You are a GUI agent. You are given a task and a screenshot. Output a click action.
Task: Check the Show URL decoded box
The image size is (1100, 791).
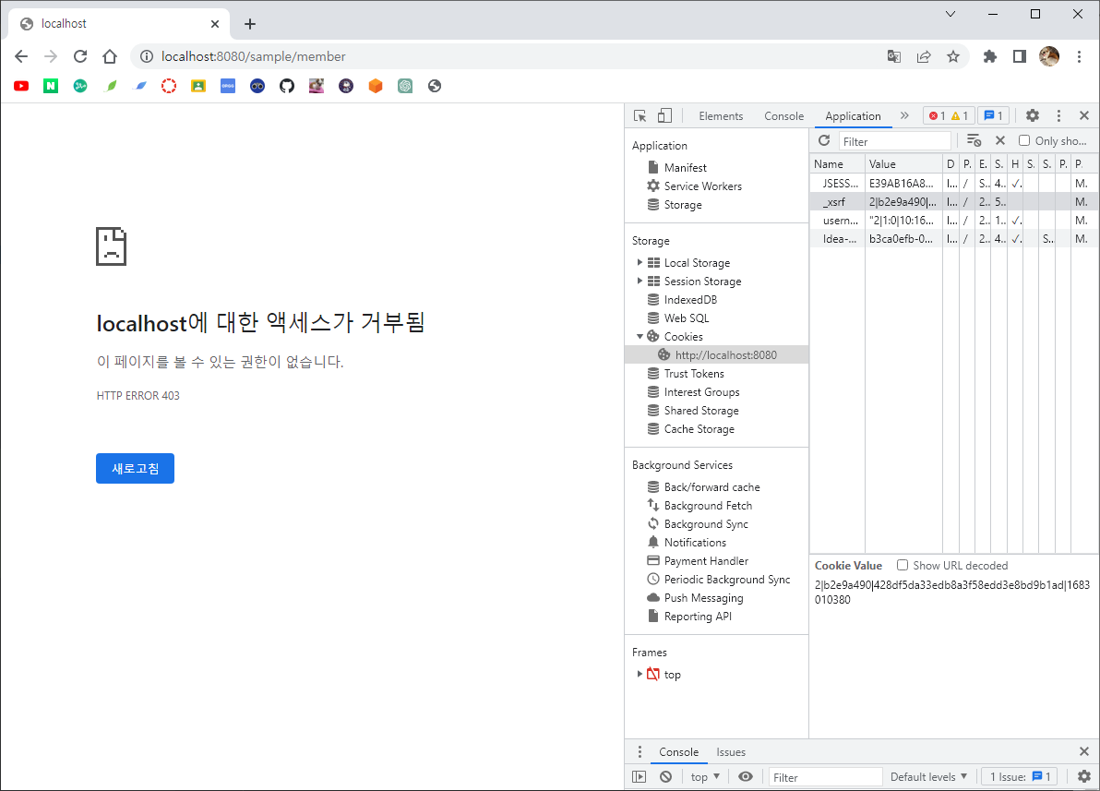903,565
